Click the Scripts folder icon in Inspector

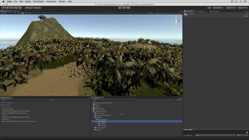(186, 15)
